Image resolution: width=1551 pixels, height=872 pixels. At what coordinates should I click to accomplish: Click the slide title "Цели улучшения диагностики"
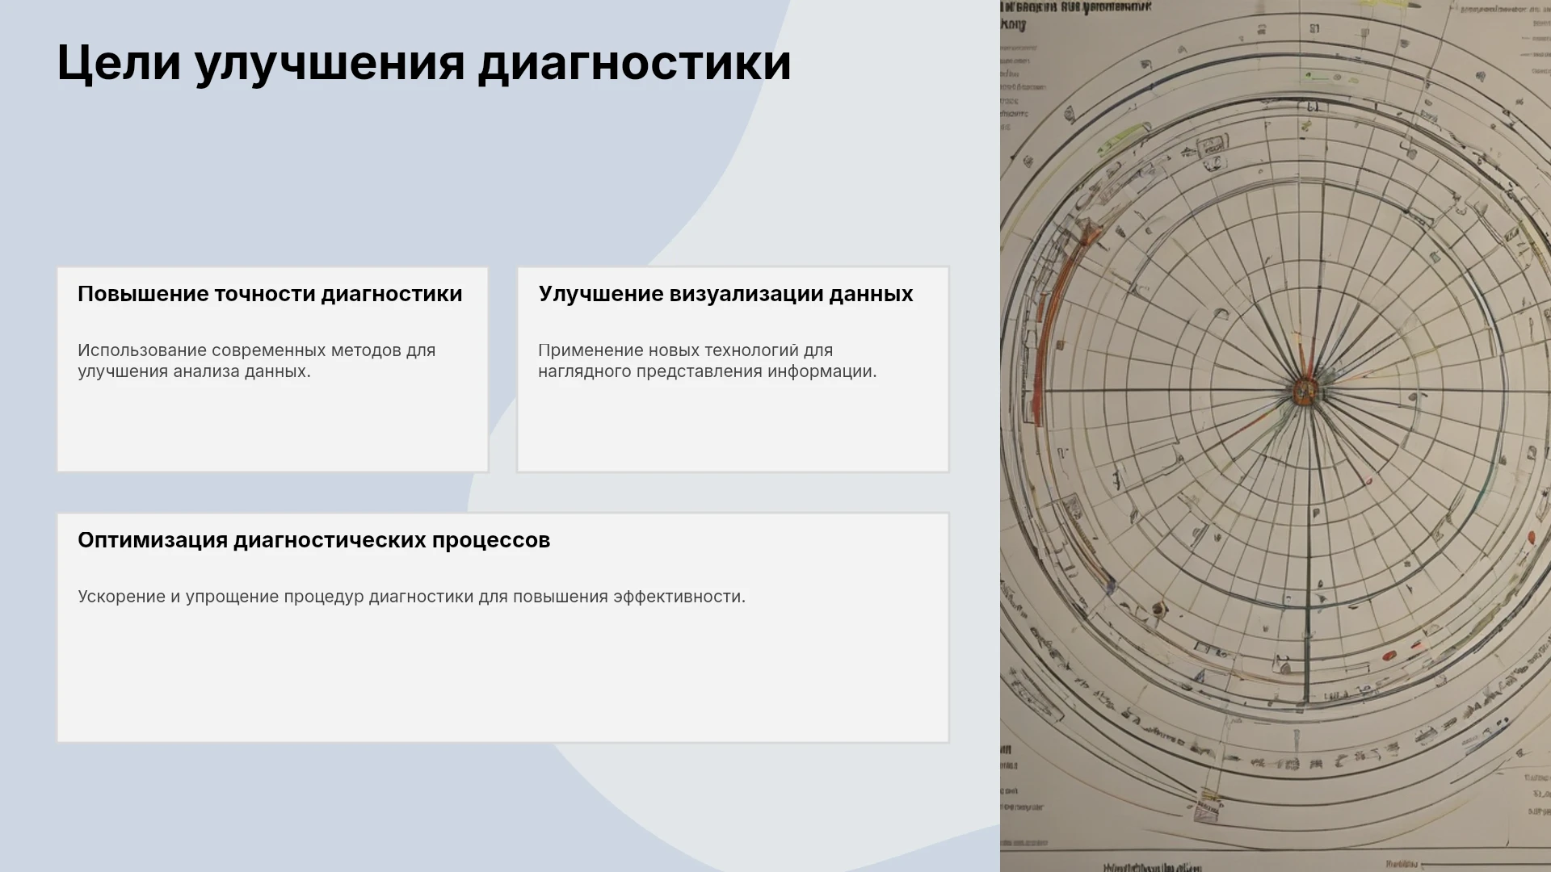click(x=424, y=63)
